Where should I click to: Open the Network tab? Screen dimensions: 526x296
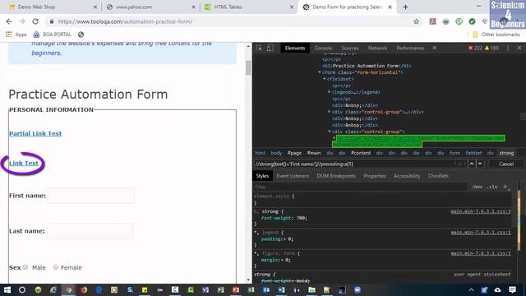tap(377, 48)
